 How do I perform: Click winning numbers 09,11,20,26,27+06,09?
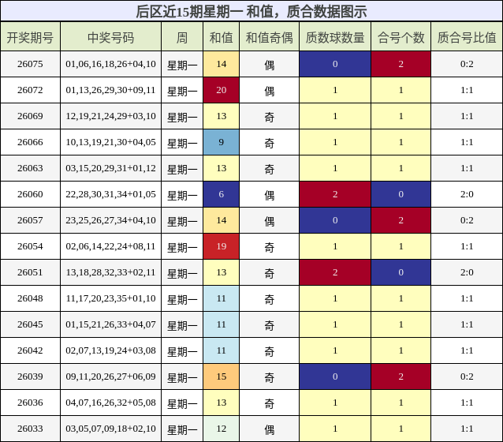click(110, 376)
